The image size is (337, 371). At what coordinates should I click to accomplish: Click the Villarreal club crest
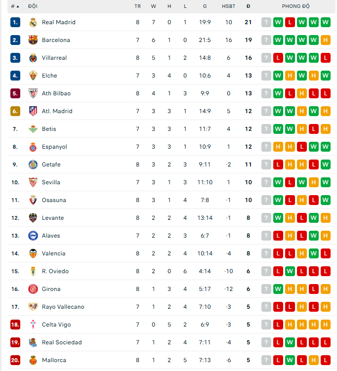coord(33,58)
